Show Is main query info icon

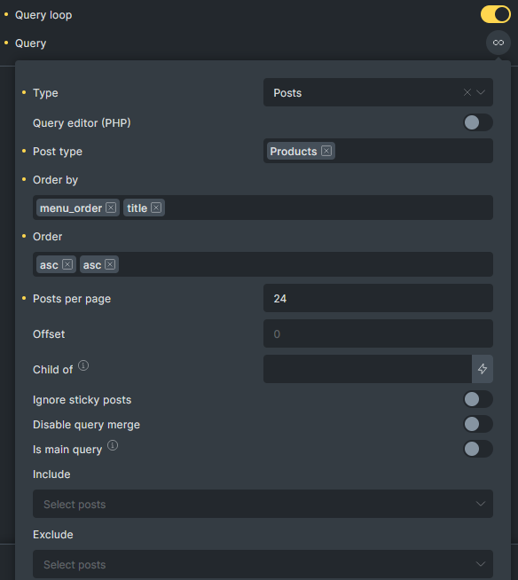(x=113, y=445)
